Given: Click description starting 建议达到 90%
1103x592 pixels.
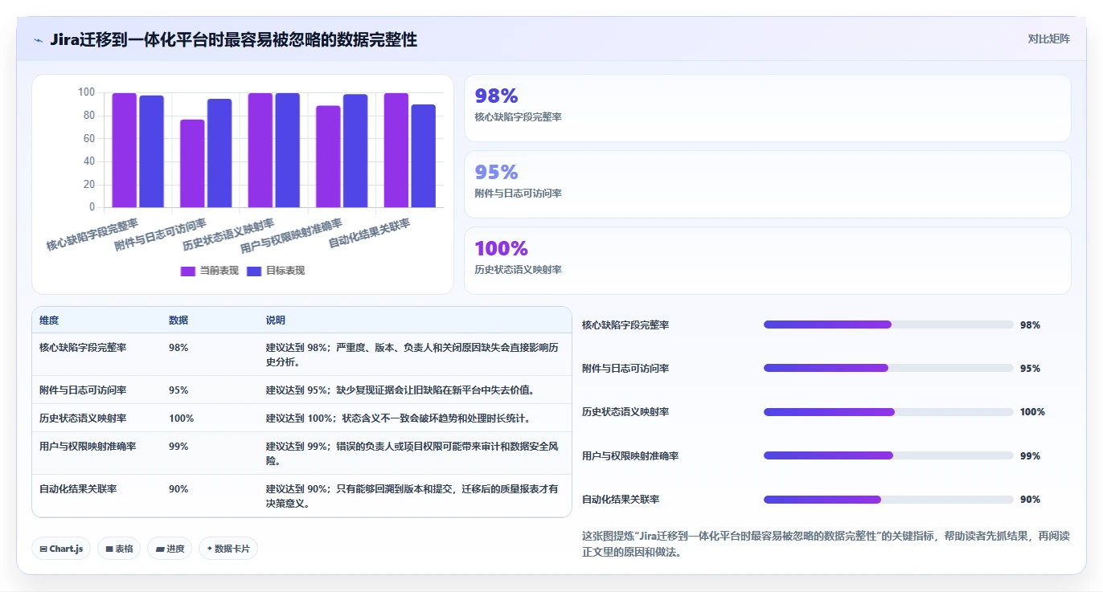Looking at the screenshot, I should pos(412,496).
